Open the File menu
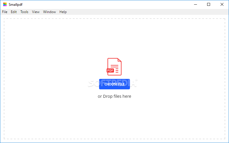This screenshot has width=229, height=143. (5, 12)
